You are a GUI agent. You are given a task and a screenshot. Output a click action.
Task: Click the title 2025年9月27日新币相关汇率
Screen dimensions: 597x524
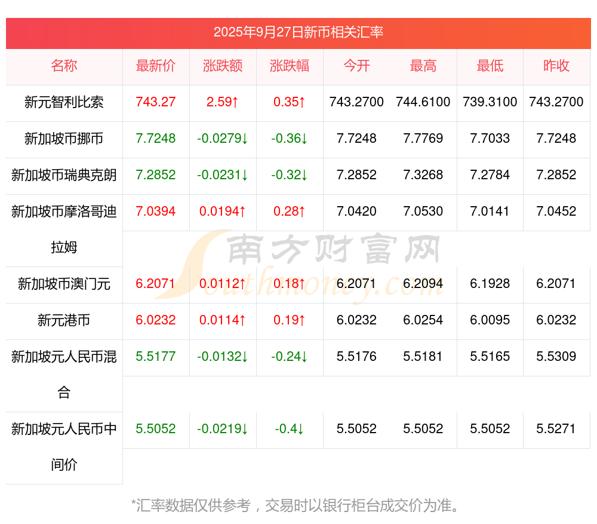[x=298, y=32]
